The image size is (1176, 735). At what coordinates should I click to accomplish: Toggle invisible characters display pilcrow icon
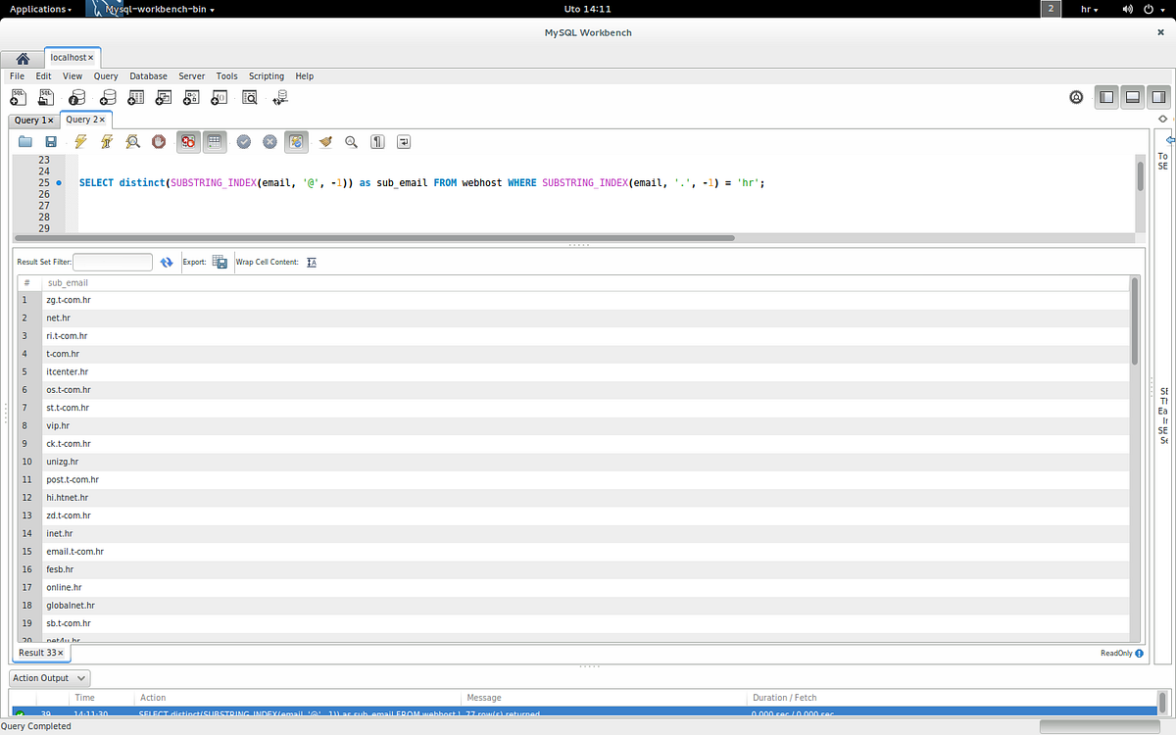click(377, 142)
